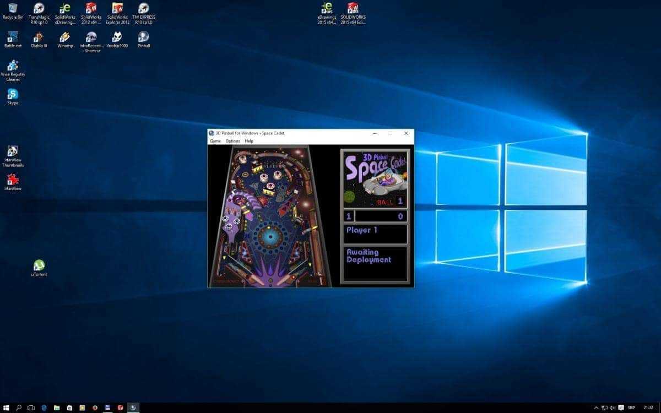Launch SOLIDWORKS 2015 x64 Edition shortcut
Image resolution: width=661 pixels, height=413 pixels.
[x=353, y=14]
